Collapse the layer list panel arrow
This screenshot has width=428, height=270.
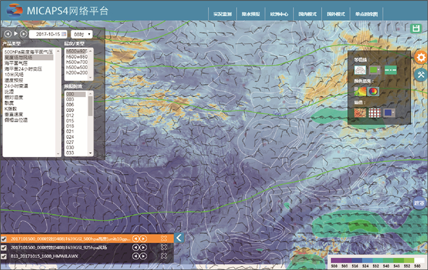point(179,238)
